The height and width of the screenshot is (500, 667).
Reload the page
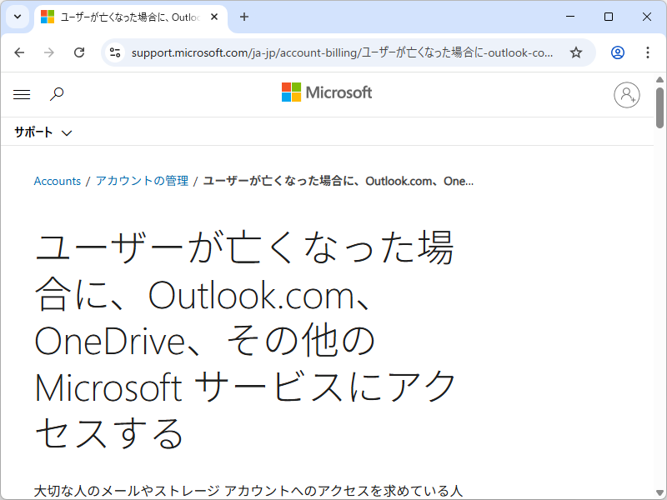(x=79, y=52)
